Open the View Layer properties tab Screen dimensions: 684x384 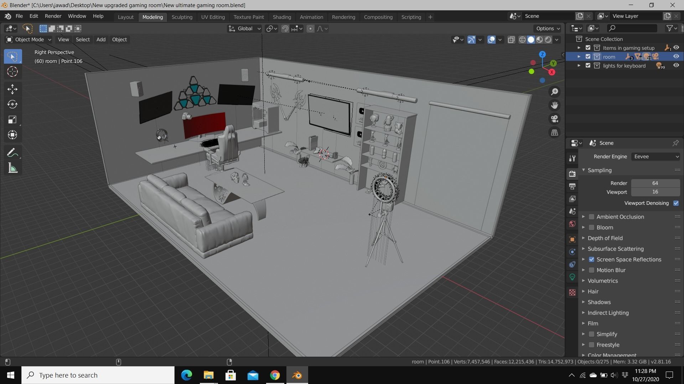pos(572,199)
